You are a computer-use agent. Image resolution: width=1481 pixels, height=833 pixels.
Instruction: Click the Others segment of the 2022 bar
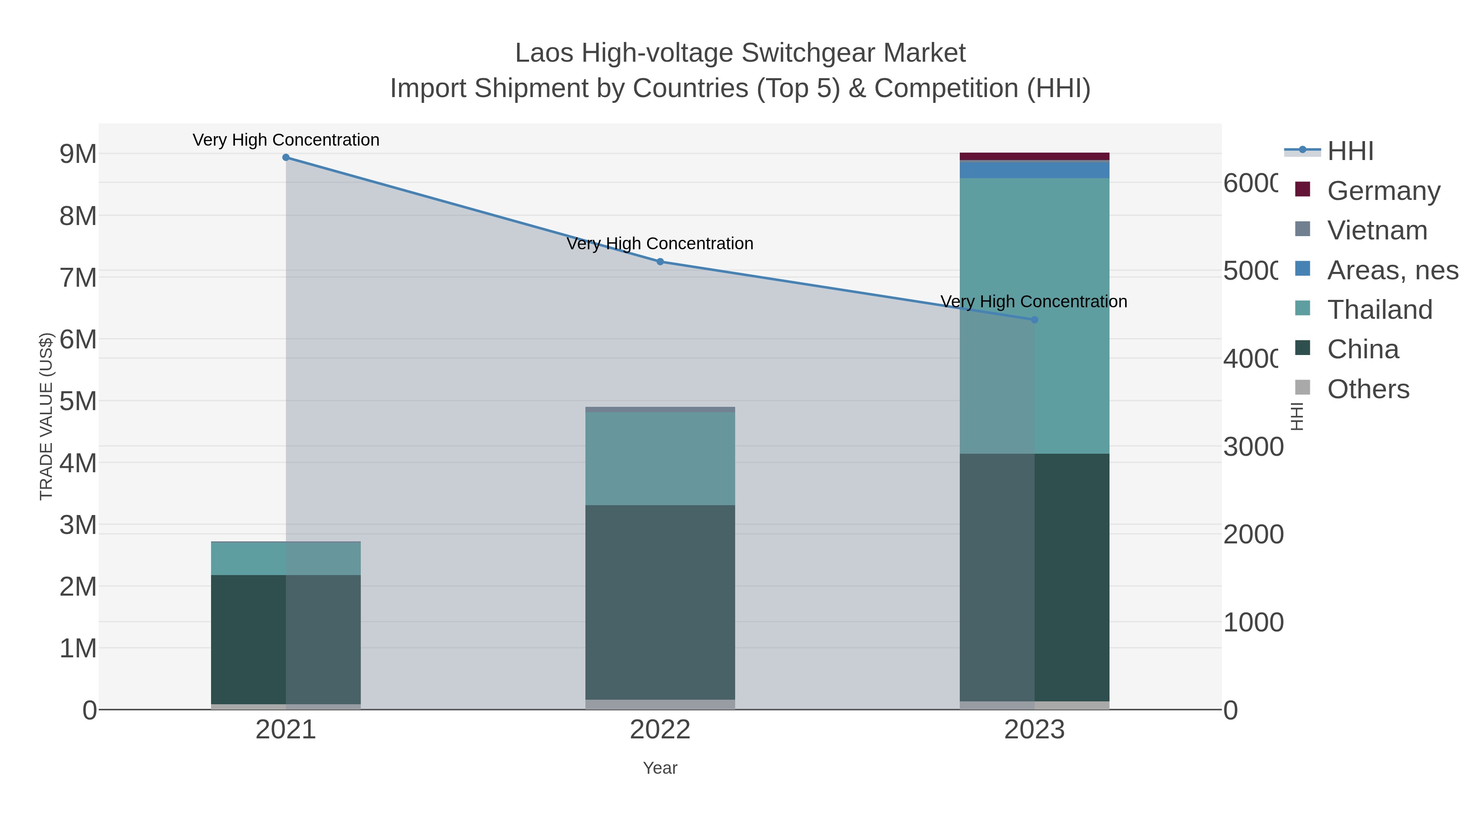[x=660, y=704]
